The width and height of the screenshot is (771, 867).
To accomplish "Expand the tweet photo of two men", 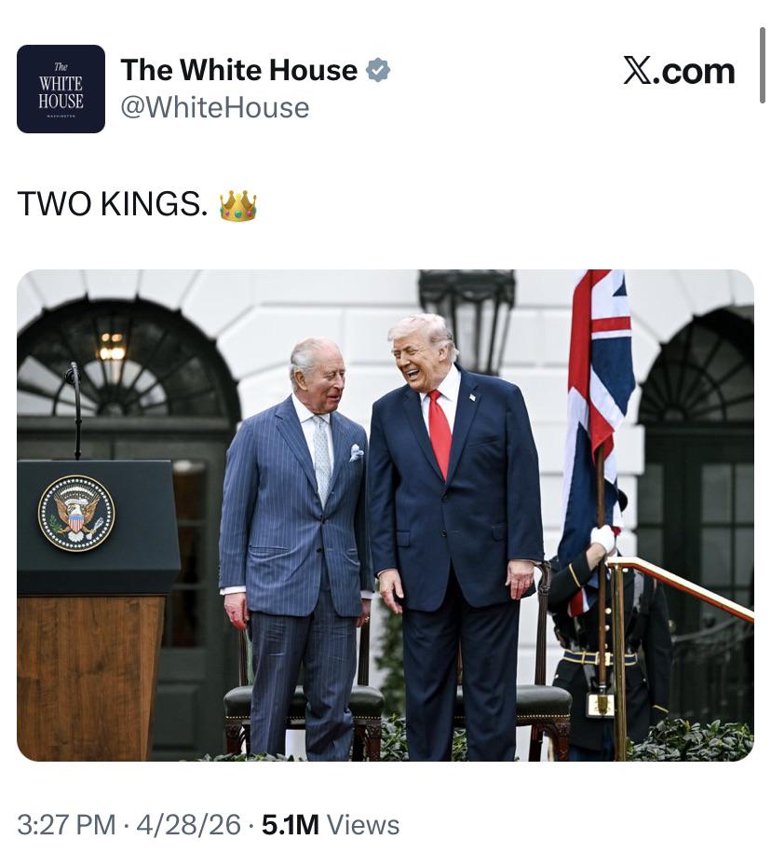I will pos(385,516).
